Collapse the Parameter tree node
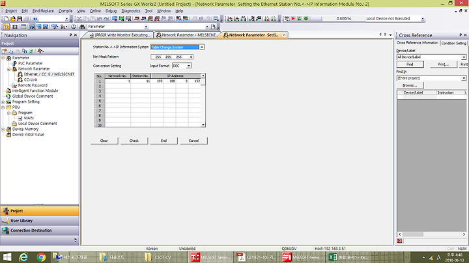This screenshot has width=469, height=263. tap(3, 58)
